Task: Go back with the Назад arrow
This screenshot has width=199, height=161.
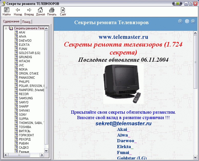Action: (18, 12)
